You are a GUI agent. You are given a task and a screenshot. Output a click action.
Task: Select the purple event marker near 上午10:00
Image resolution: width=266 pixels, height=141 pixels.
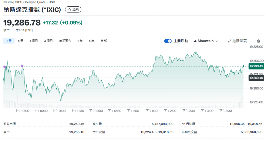(22, 66)
